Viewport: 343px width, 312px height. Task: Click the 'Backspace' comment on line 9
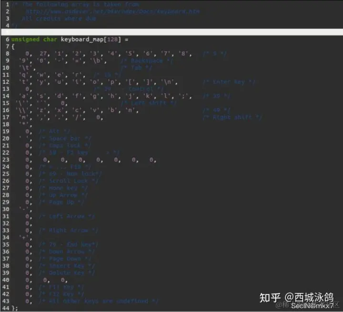coord(147,61)
